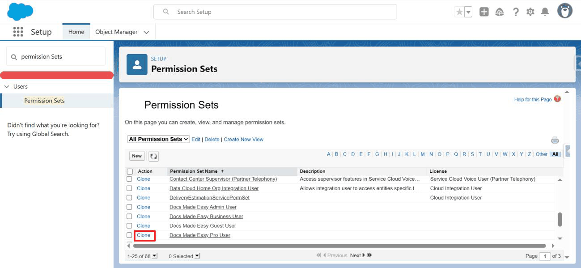Open Contact Center Supervisor (Partner Telephony)
The image size is (581, 268).
click(x=223, y=179)
